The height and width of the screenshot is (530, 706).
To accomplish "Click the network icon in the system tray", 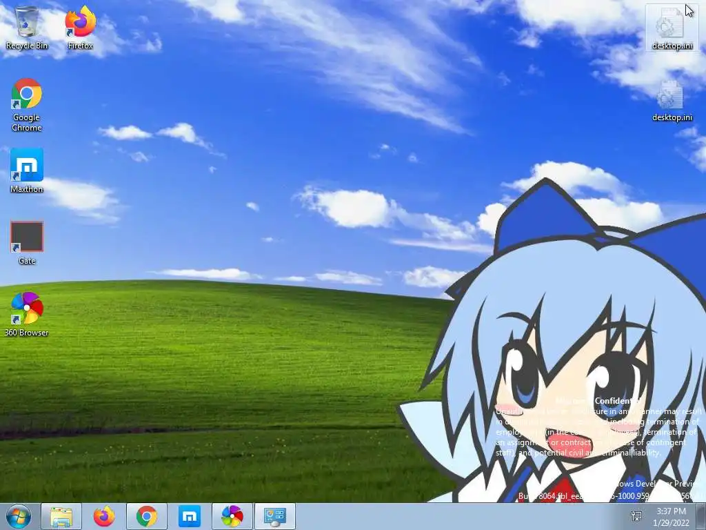I will point(636,516).
